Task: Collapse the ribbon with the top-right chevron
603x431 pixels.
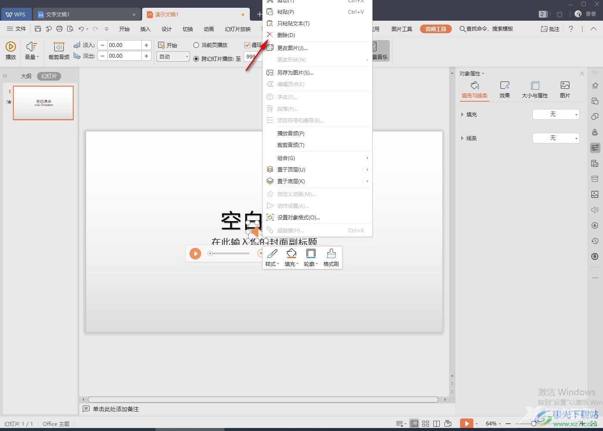Action: [x=594, y=29]
